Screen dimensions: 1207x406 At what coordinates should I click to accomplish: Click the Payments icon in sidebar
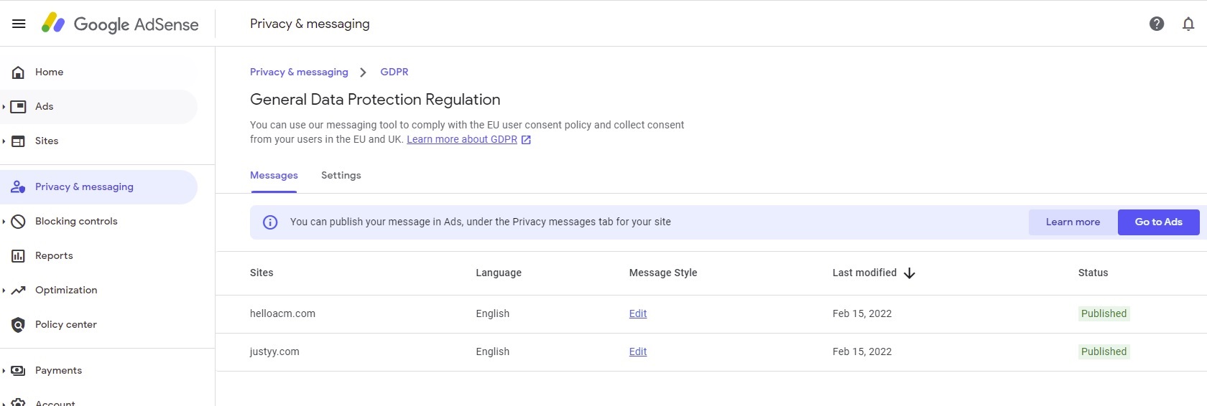point(19,370)
